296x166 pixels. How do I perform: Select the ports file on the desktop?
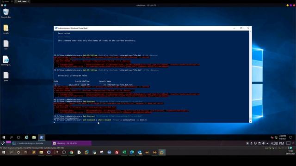[x=6, y=77]
